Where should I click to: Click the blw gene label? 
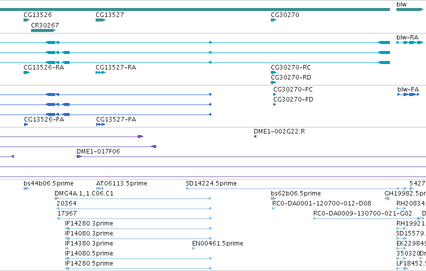click(x=401, y=4)
